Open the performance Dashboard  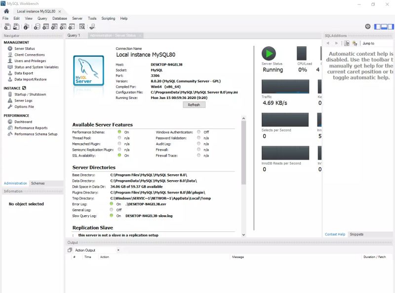(x=23, y=122)
